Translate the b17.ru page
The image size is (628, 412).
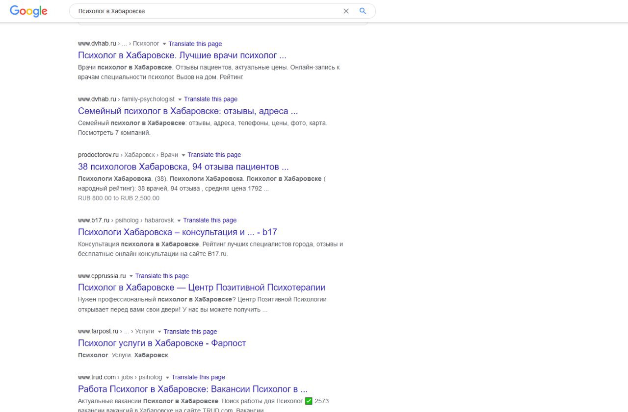[x=210, y=220]
